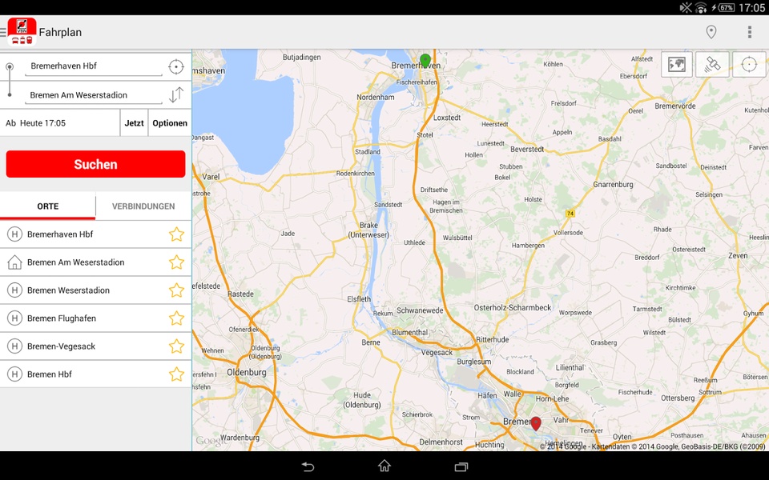
Task: Favorite Bremerhaven Hbf with its star
Action: (176, 234)
